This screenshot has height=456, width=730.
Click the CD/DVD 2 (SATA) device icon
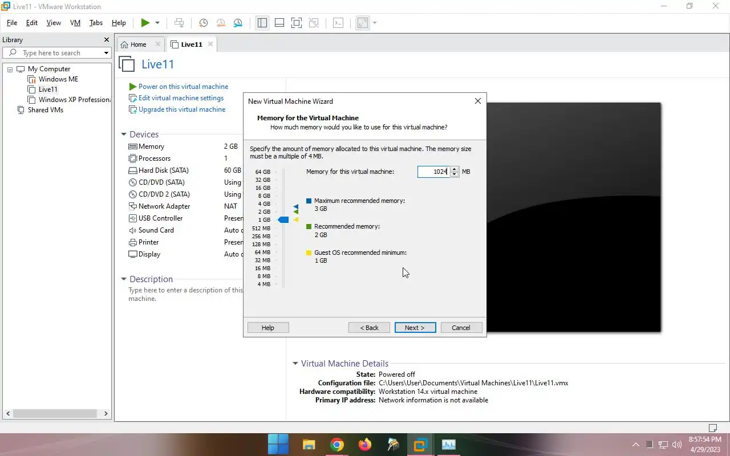tap(133, 194)
